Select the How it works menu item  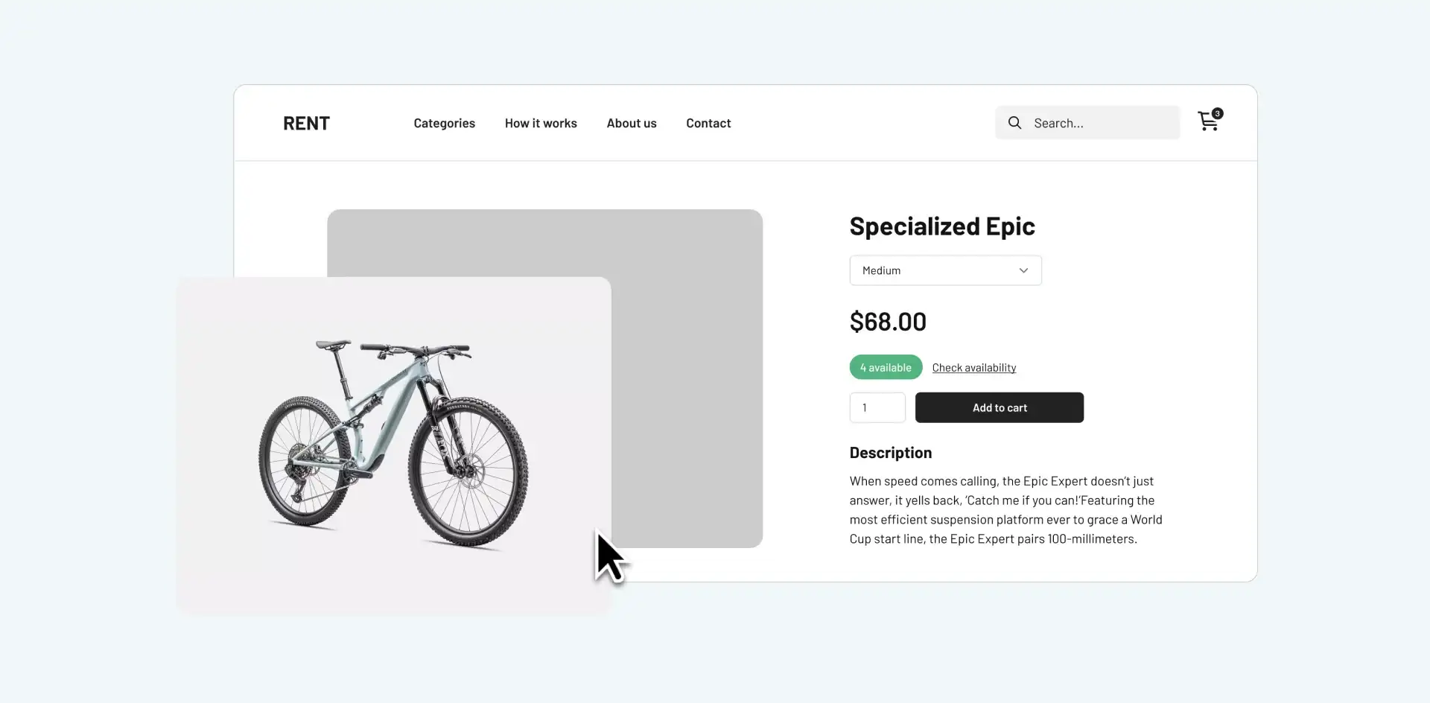(541, 123)
